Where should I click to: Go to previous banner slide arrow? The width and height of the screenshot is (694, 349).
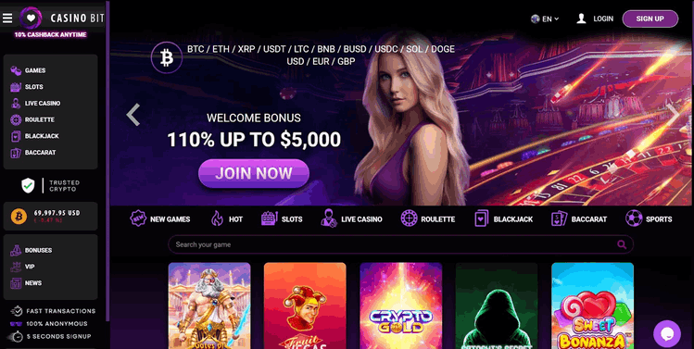click(133, 115)
